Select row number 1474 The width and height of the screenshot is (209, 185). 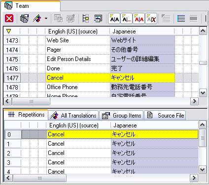(x=12, y=50)
